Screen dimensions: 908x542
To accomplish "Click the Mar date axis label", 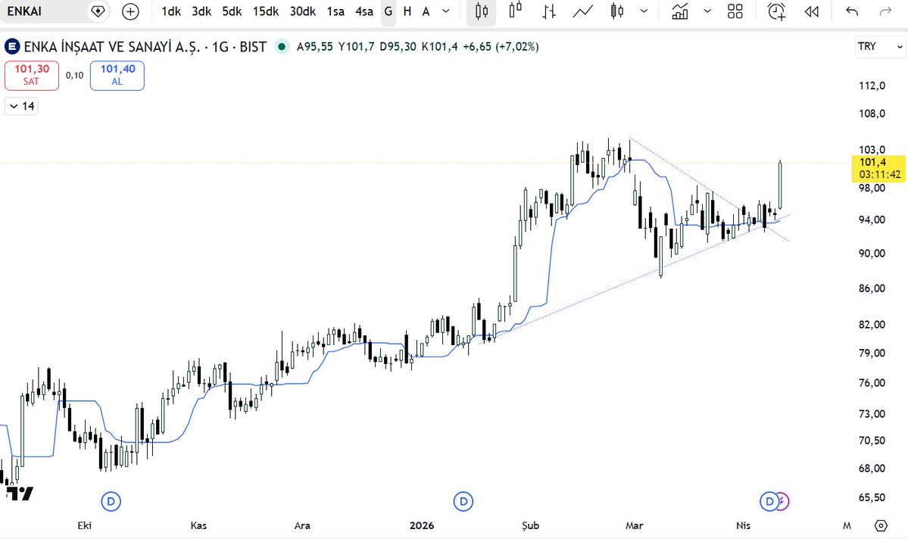I will tap(634, 525).
